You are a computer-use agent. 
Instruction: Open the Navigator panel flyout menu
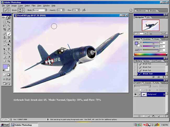click(166, 17)
